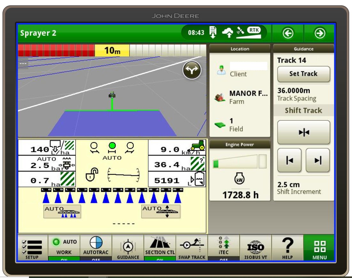Image resolution: width=352 pixels, height=278 pixels.
Task: Shift track right
Action: pyautogui.click(x=318, y=160)
